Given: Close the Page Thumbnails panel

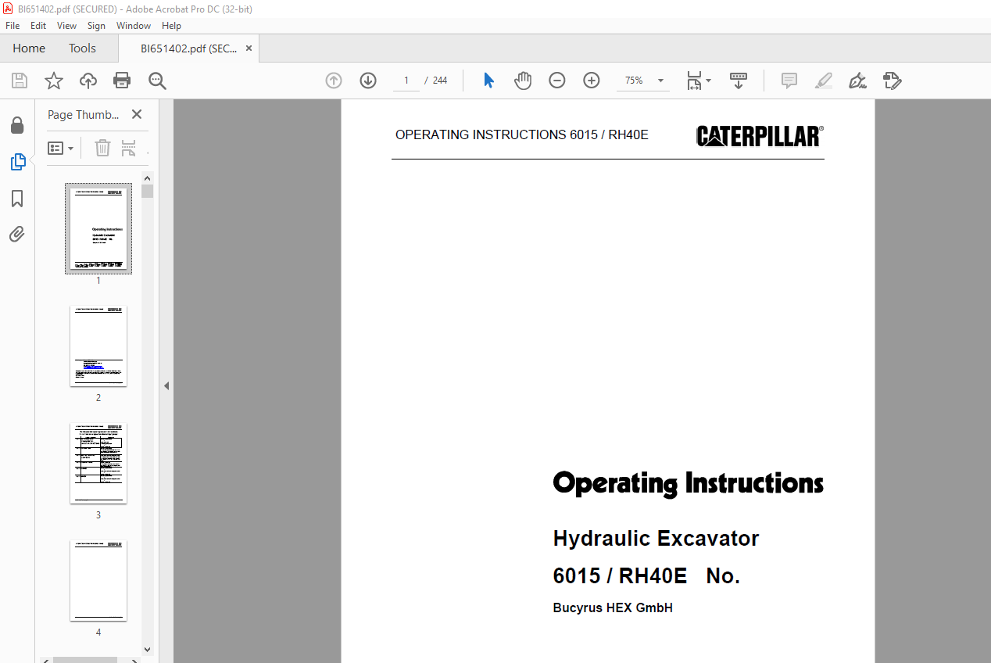Looking at the screenshot, I should coord(137,114).
